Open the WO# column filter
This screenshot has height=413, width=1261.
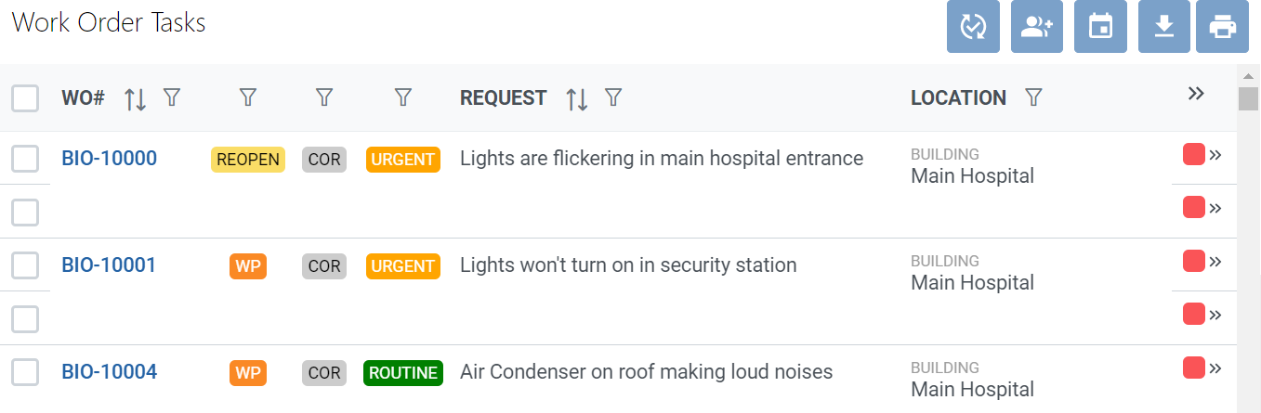click(172, 97)
